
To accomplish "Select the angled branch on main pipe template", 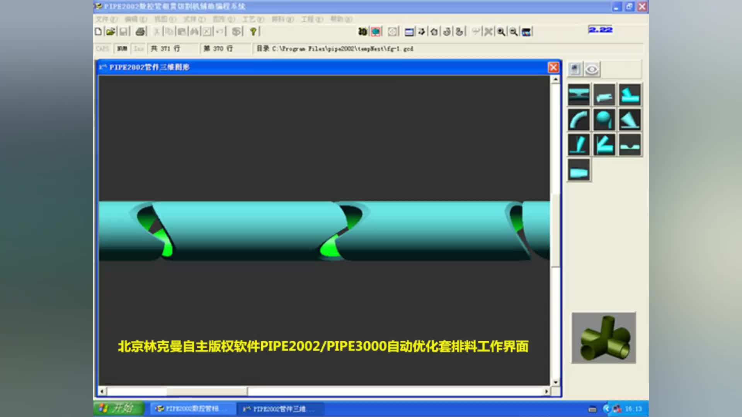I will [x=630, y=95].
